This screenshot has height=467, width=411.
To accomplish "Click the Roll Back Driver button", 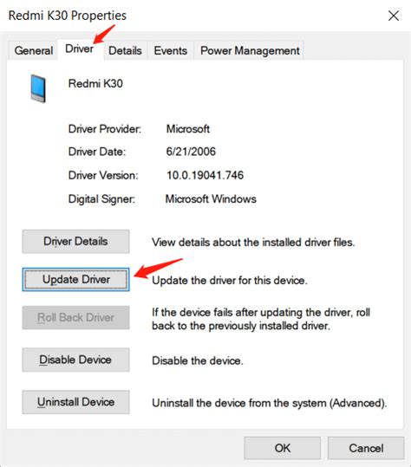I will click(75, 317).
